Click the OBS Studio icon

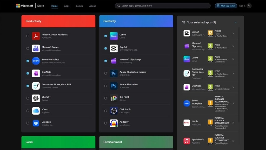(x=114, y=111)
